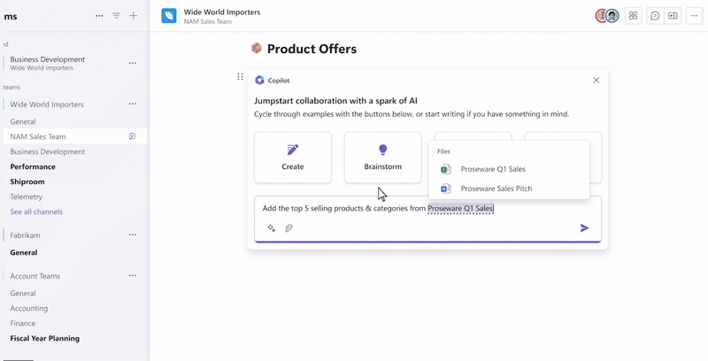Select the Create example card
This screenshot has width=708, height=361.
293,157
